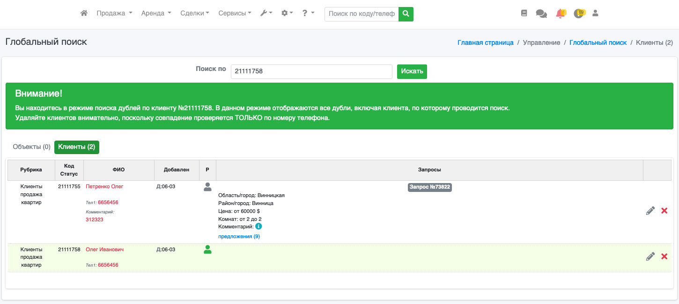Open the wrench tools dropdown

[266, 14]
